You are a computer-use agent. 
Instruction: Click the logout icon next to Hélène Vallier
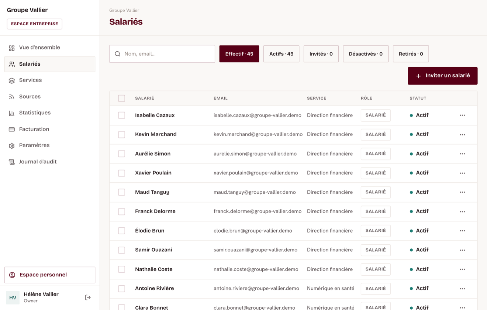tap(88, 297)
